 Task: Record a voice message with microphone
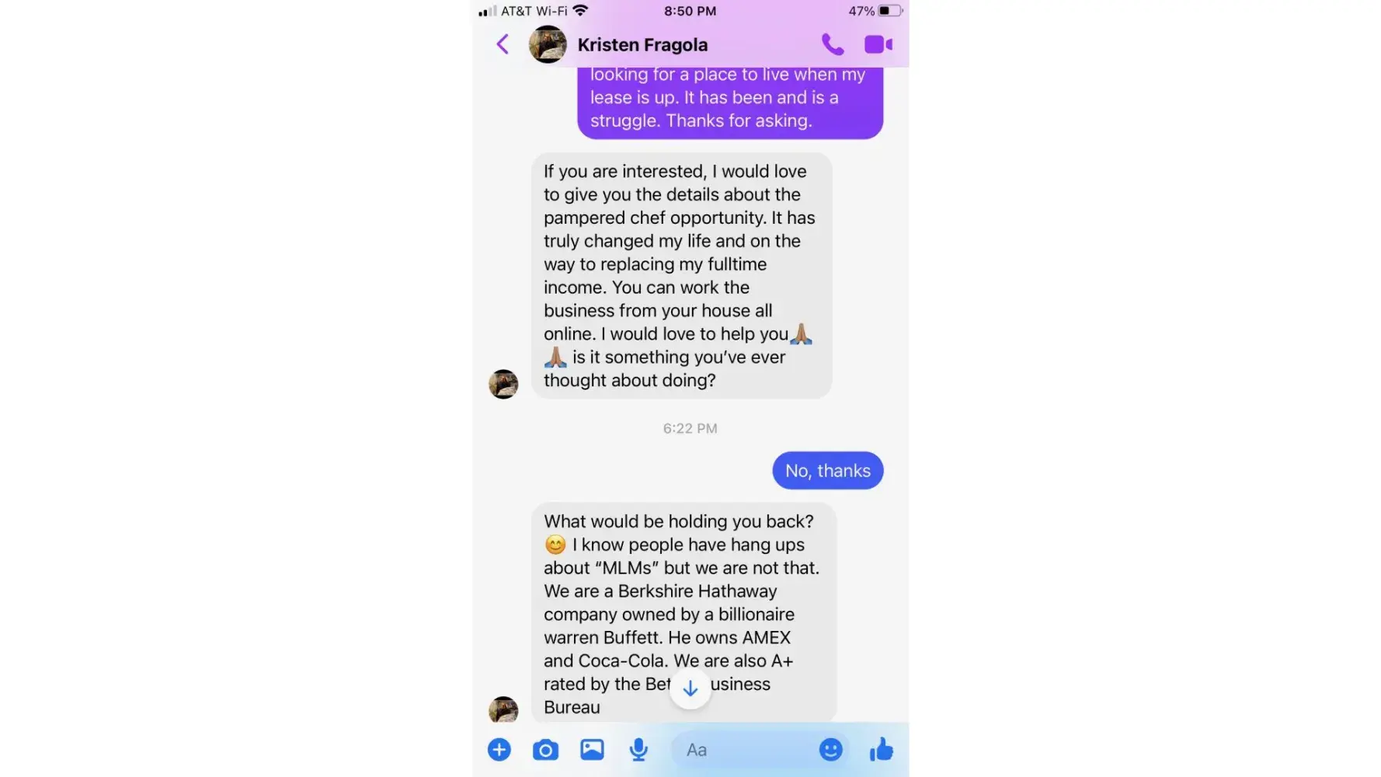[638, 750]
